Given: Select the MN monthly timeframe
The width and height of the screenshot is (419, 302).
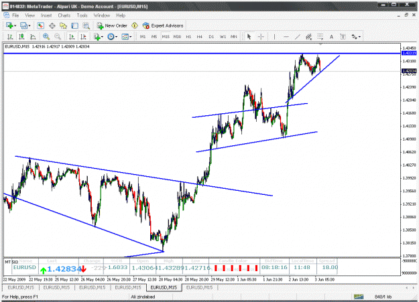Looking at the screenshot, I should 234,37.
